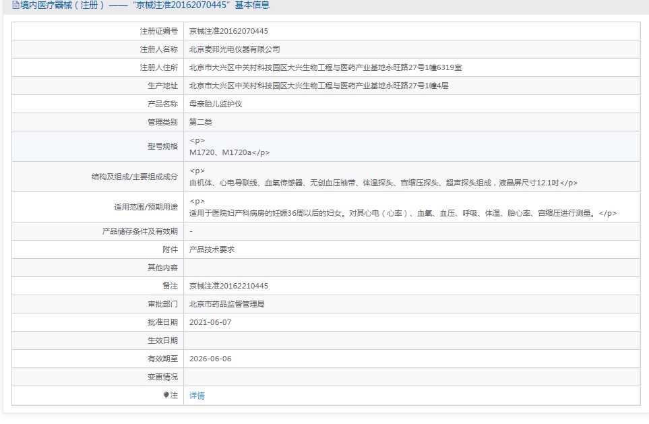Select the composition text starting with 由机体
Viewport: 649px width, 424px height.
(x=374, y=183)
